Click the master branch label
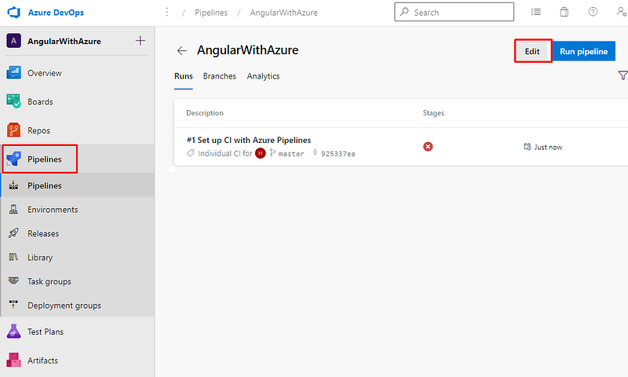Screen dimensions: 628x377 point(291,153)
